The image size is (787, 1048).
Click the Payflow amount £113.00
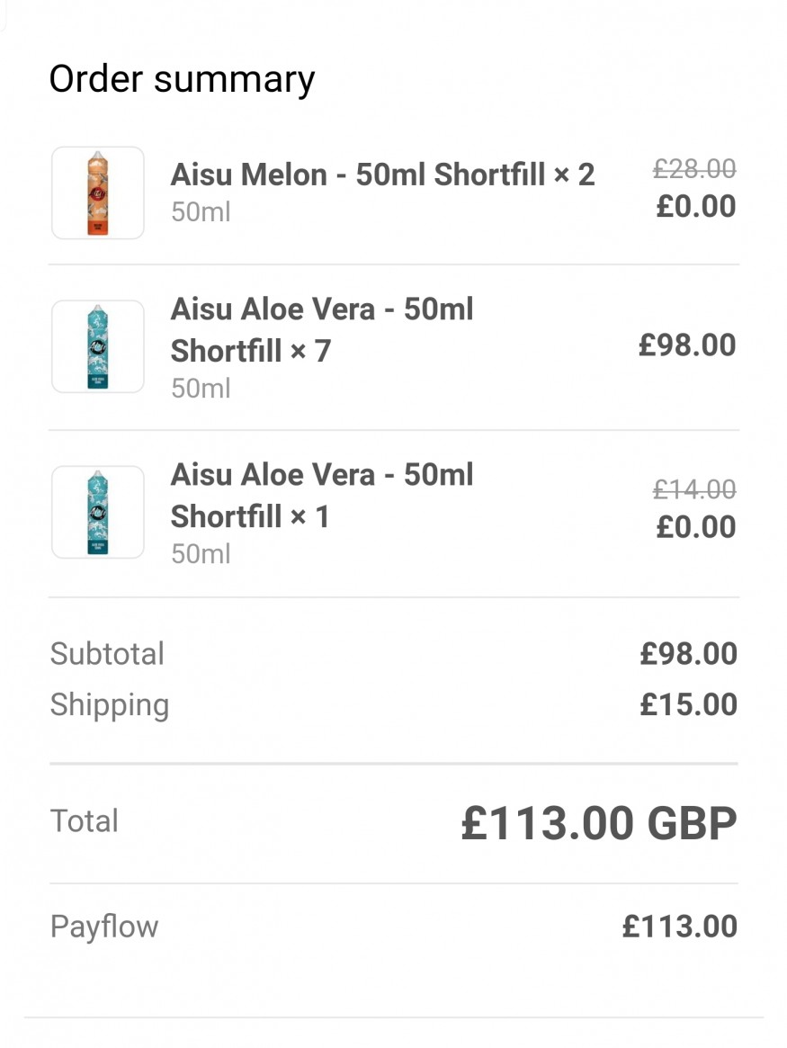[x=679, y=927]
